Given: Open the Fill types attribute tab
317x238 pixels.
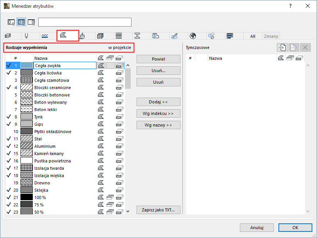Looking at the screenshot, I should (63, 35).
